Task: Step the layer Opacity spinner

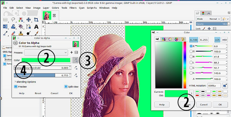Action: [x=229, y=24]
